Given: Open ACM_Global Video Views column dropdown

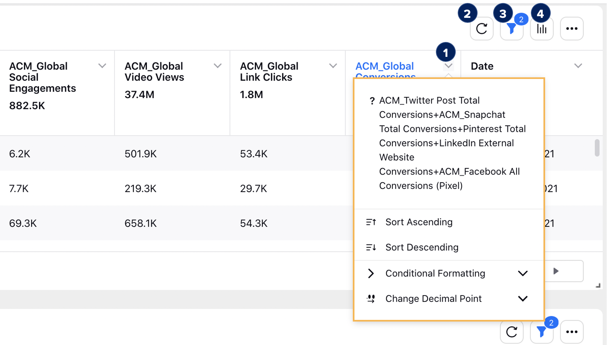Looking at the screenshot, I should (x=217, y=66).
